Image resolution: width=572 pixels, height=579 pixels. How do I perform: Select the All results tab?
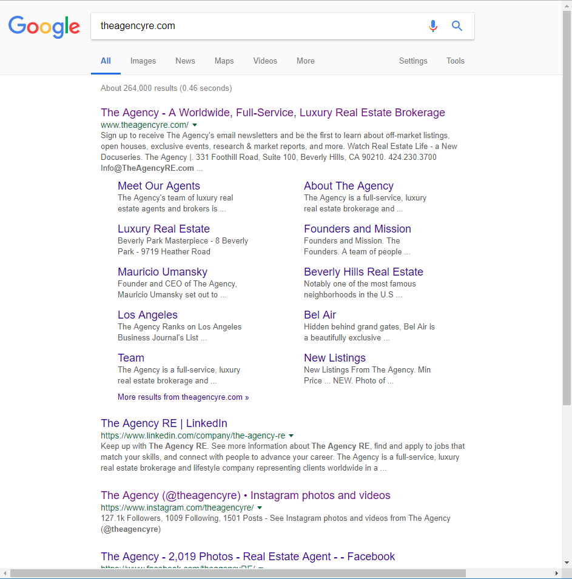[x=106, y=61]
